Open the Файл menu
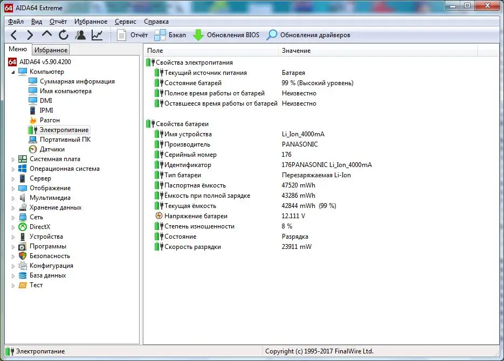 [x=16, y=22]
